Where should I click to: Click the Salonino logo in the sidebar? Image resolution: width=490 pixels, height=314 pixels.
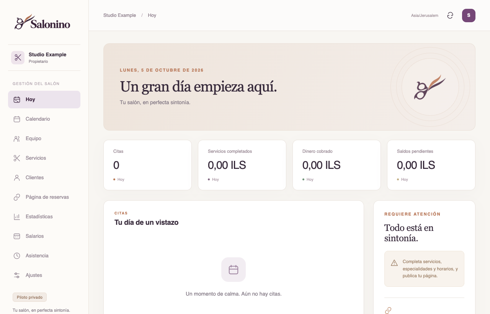(x=42, y=22)
